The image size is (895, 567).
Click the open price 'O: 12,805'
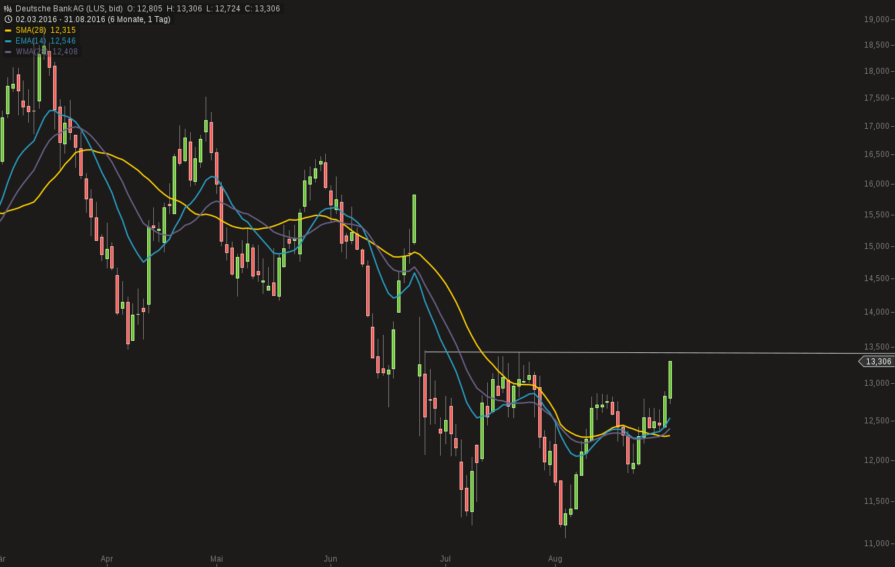pos(144,9)
